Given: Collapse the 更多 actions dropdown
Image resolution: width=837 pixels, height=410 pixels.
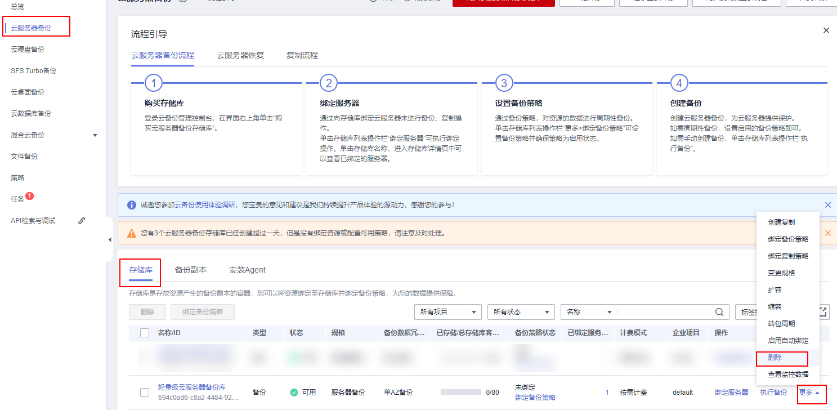Looking at the screenshot, I should 809,393.
